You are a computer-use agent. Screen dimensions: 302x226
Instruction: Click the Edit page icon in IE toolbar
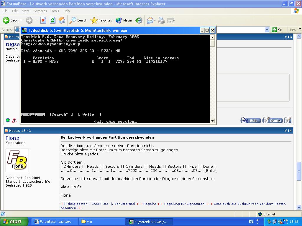[171, 20]
